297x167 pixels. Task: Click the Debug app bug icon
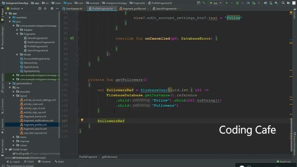(237, 3)
